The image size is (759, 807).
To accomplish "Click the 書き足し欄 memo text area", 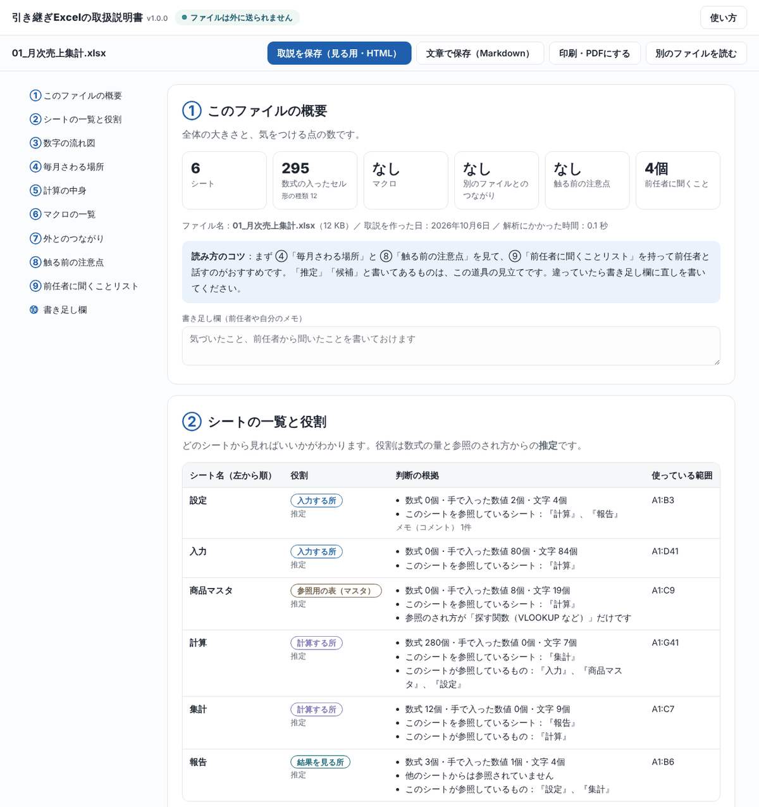I will point(451,346).
